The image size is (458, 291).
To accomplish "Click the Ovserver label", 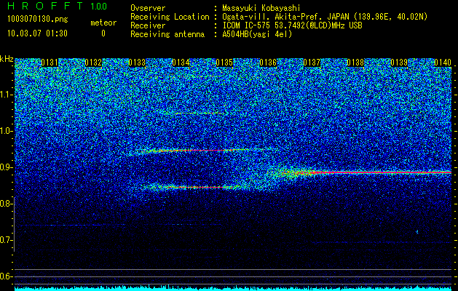I will pyautogui.click(x=148, y=8).
